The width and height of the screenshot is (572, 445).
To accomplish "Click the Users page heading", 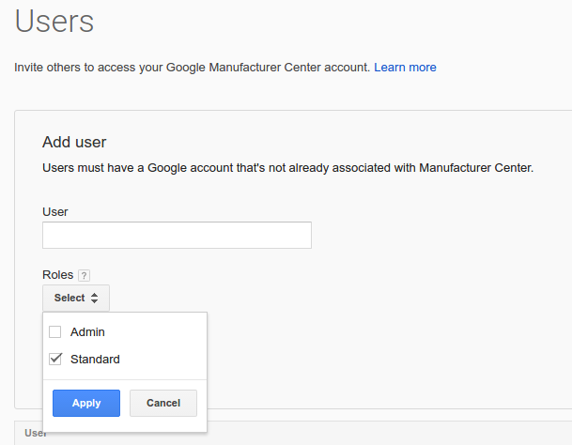I will tap(54, 21).
